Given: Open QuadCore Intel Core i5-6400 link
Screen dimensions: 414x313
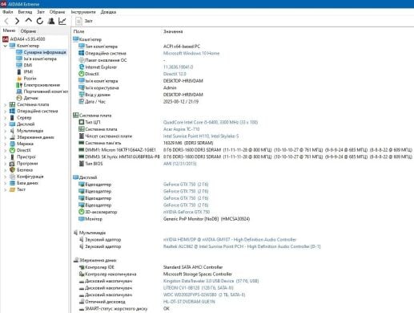Looking at the screenshot, I should (x=211, y=122).
